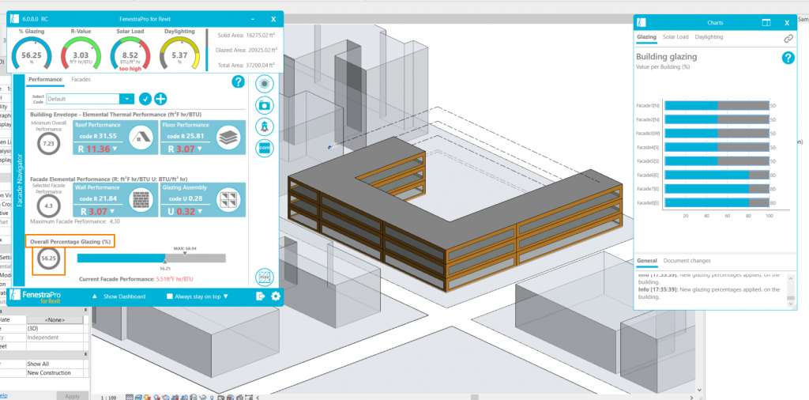809x400 pixels.
Task: Click the 'Show All' properties cell
Action: tap(55, 364)
